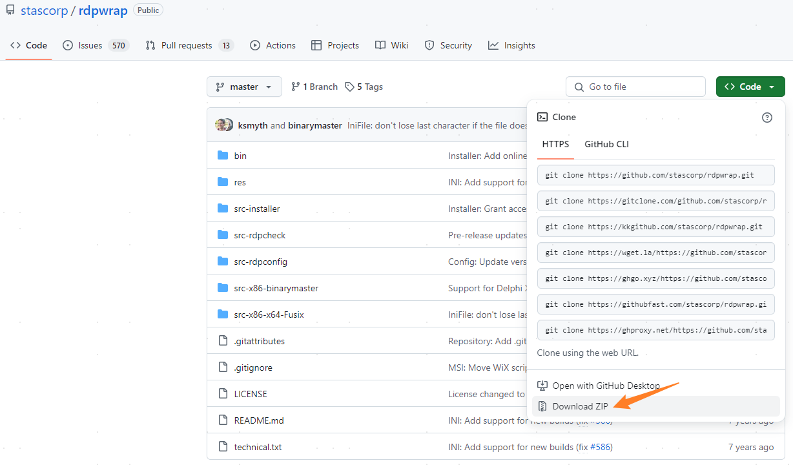Open the src-installer folder

(x=257, y=209)
